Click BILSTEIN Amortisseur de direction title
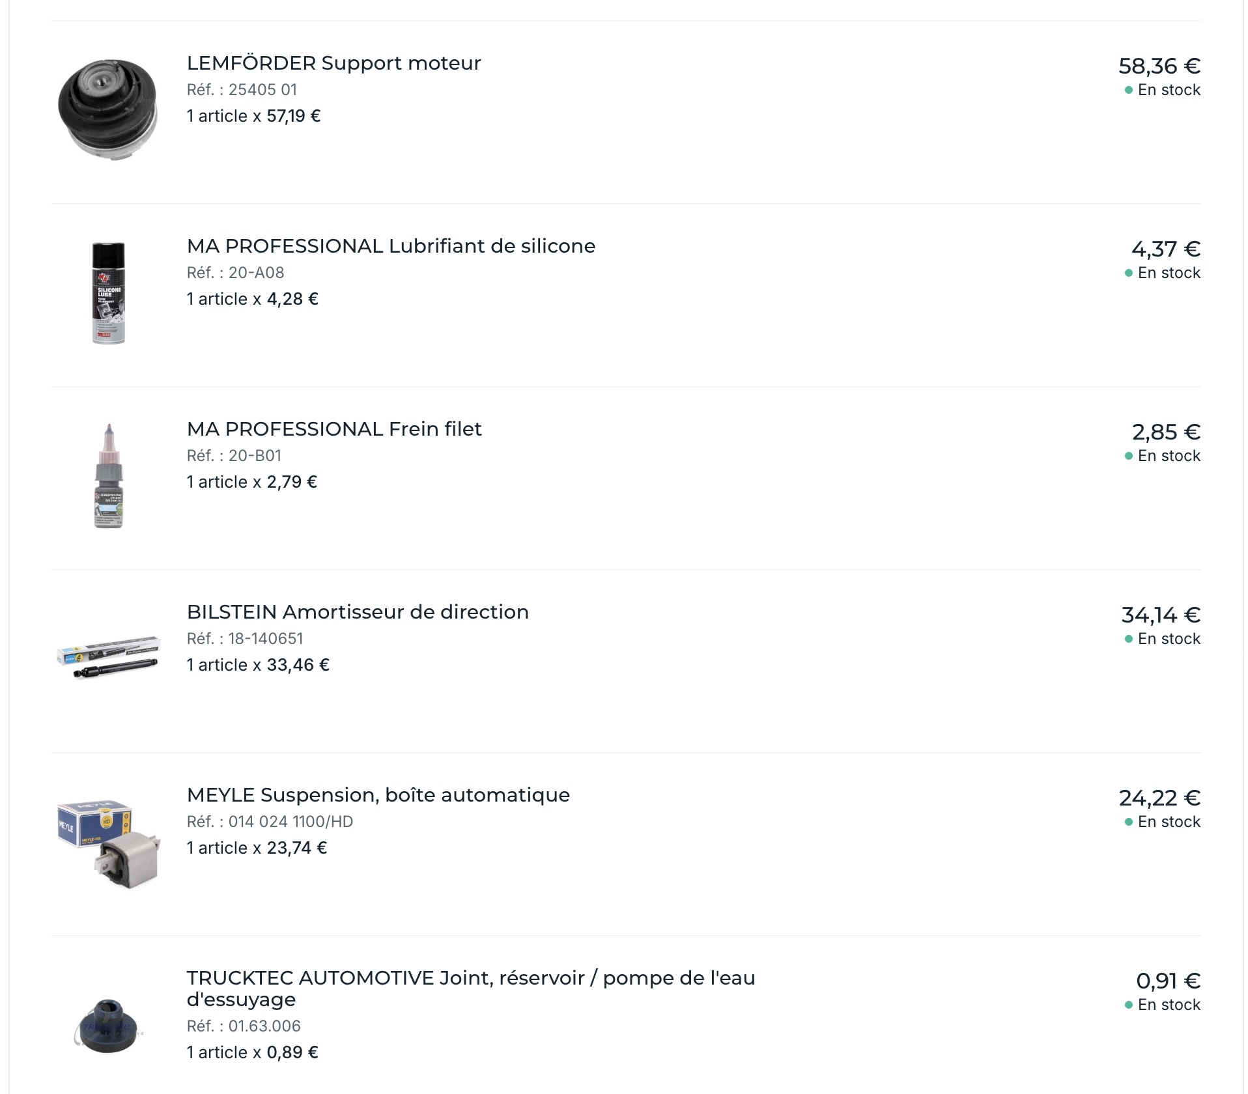1248x1094 pixels. (358, 612)
